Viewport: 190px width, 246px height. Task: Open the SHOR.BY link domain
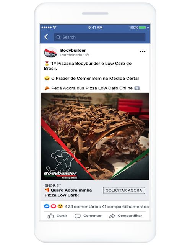(53, 185)
